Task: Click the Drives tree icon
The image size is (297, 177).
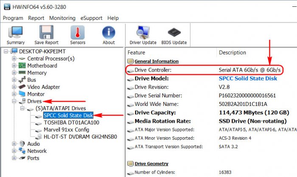Action: (22, 101)
